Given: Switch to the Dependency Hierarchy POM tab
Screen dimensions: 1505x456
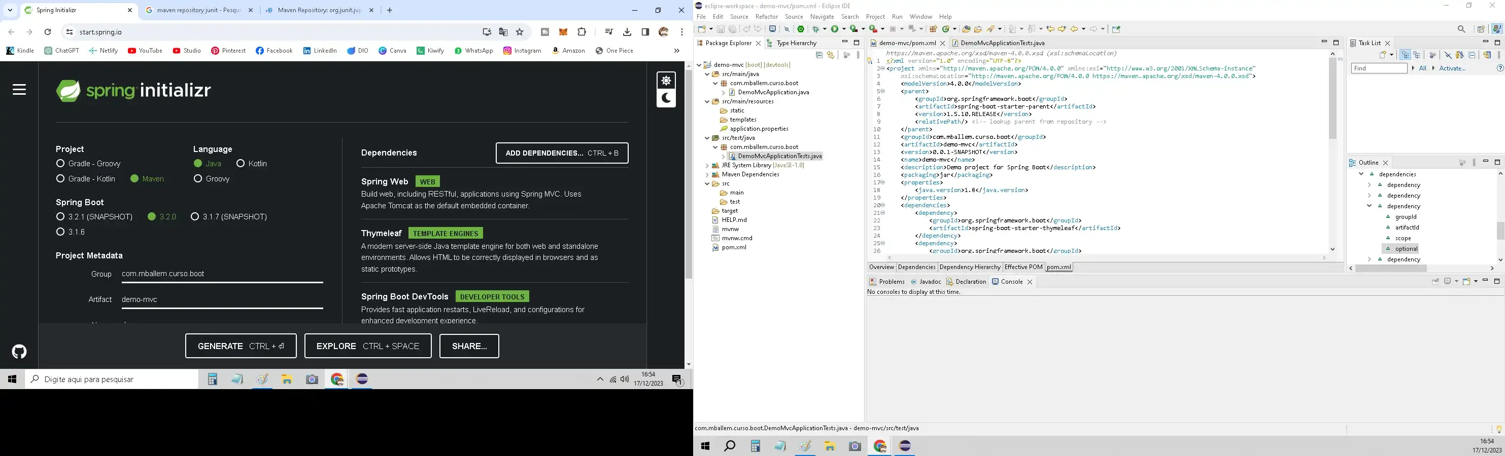Looking at the screenshot, I should pos(970,267).
